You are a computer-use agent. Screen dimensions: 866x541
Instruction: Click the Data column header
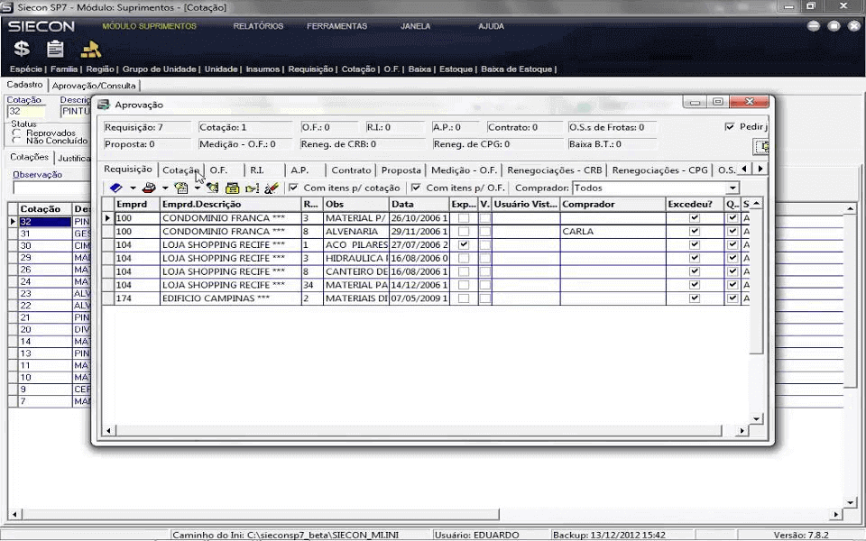coord(419,205)
